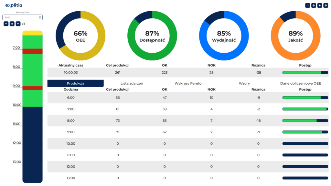Click the red downtime segment near 7:00

pos(32,51)
